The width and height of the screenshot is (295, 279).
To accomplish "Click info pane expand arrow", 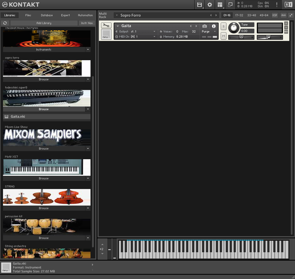I will click(92, 265).
